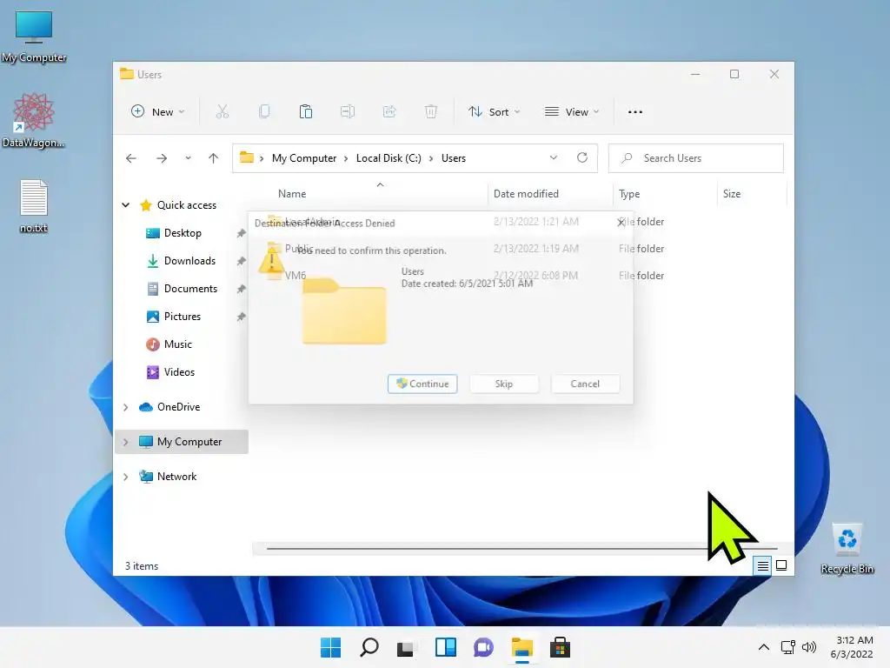Viewport: 890px width, 668px height.
Task: Open the See more three-dots menu
Action: tap(635, 112)
